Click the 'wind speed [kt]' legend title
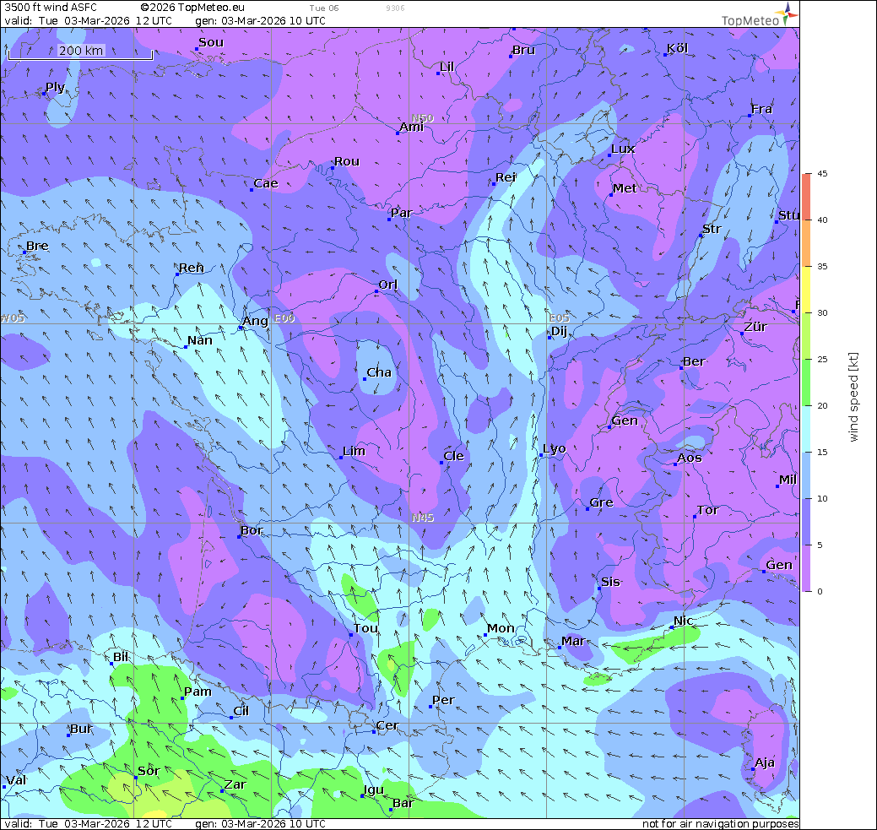This screenshot has width=877, height=830. pos(853,397)
